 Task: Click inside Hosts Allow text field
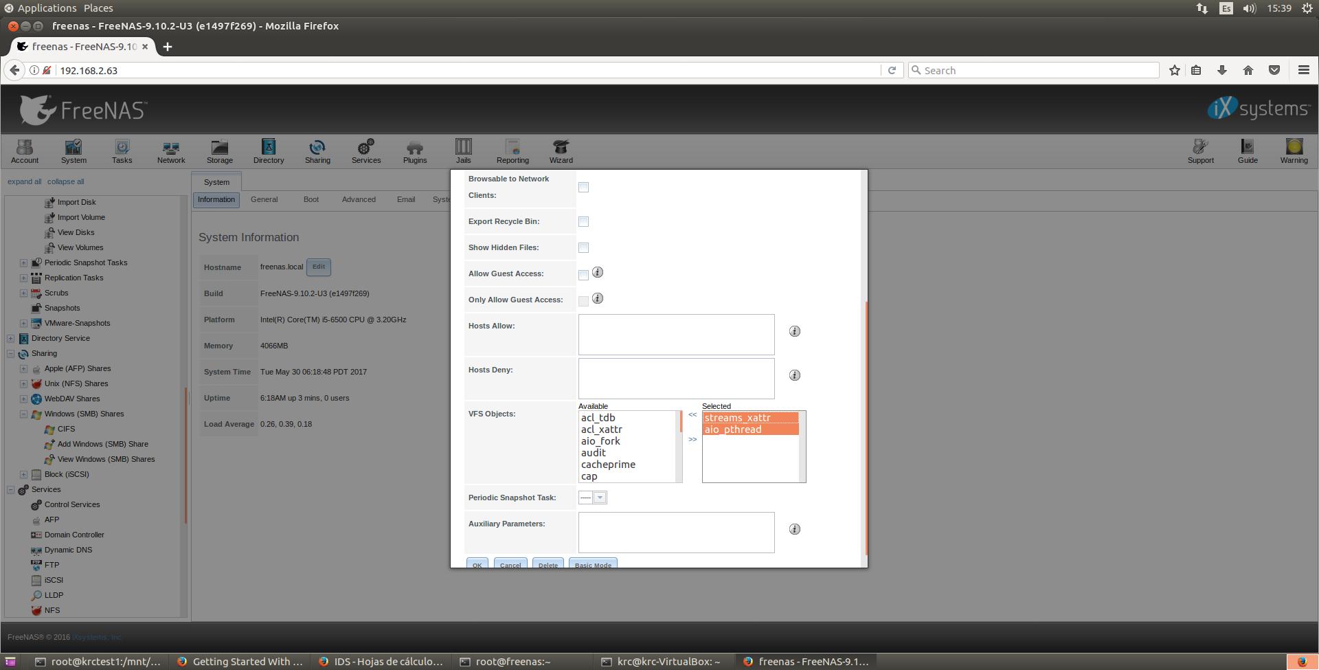pos(677,335)
